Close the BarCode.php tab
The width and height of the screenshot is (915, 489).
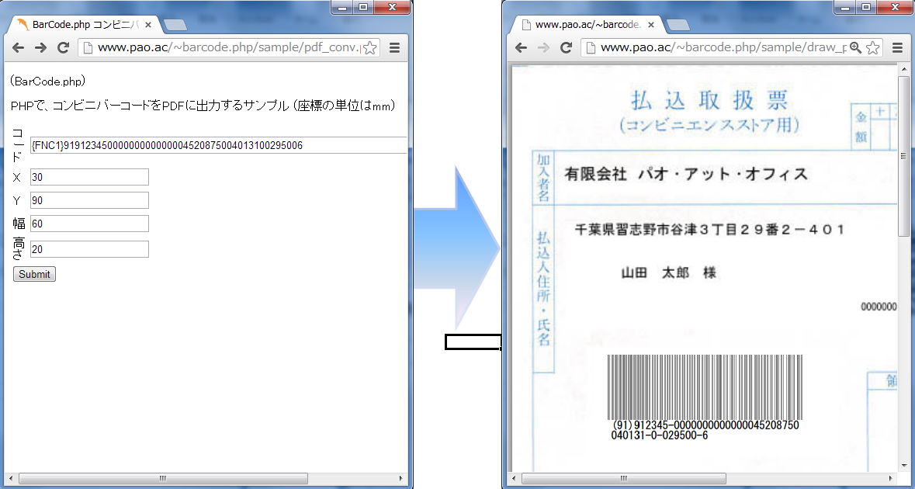[148, 25]
